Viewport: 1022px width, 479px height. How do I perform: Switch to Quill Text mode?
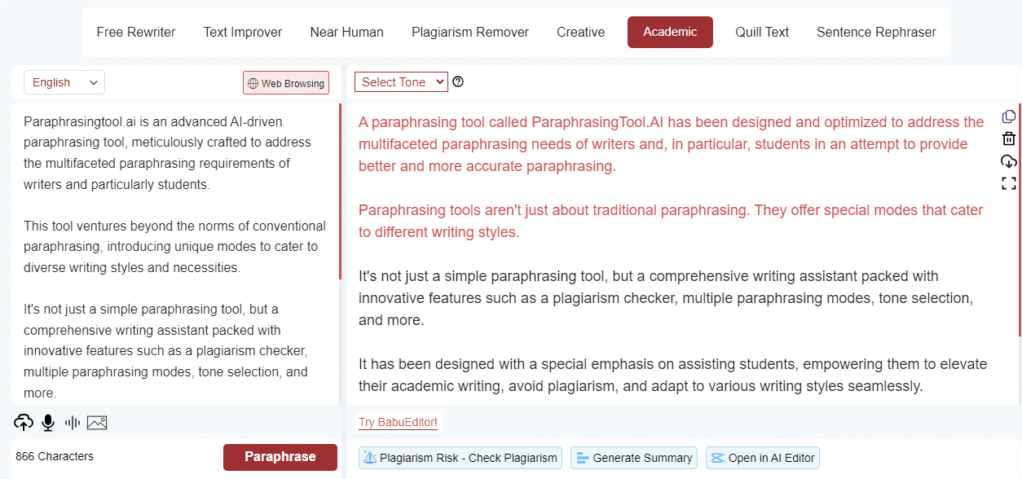(x=762, y=33)
